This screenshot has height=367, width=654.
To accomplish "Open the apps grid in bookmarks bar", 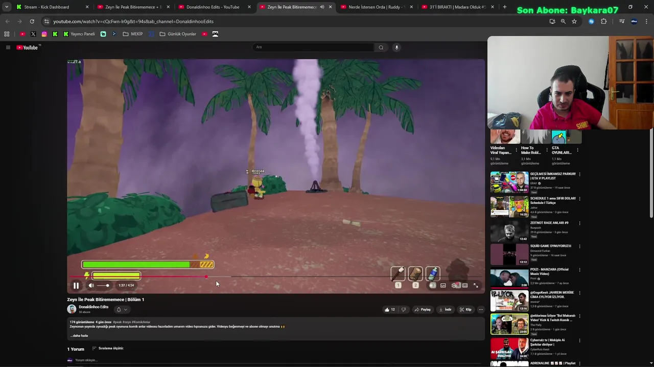I will (x=7, y=34).
